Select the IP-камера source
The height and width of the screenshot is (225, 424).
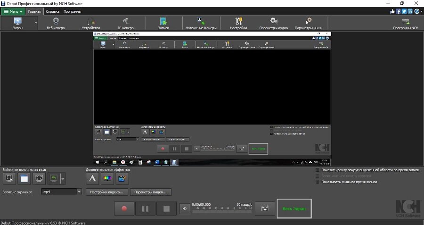pyautogui.click(x=126, y=23)
